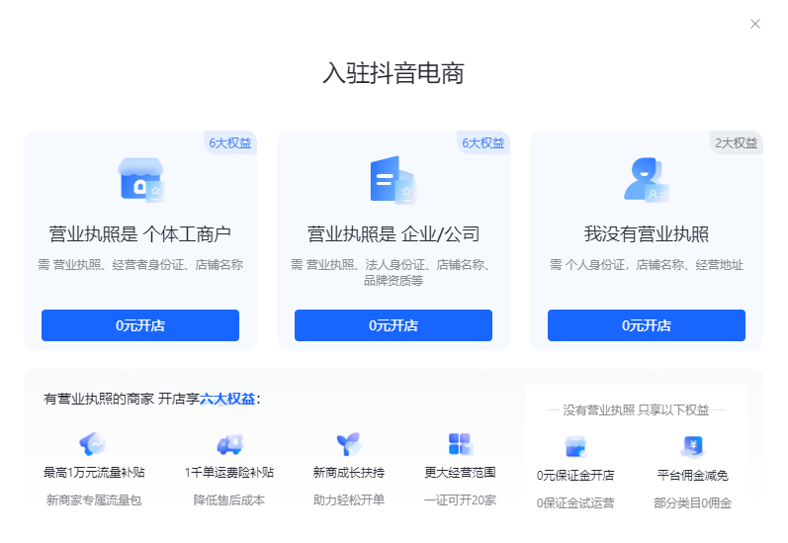Select the 营业执照是 企业/公司 title
This screenshot has width=788, height=543.
pos(393,234)
